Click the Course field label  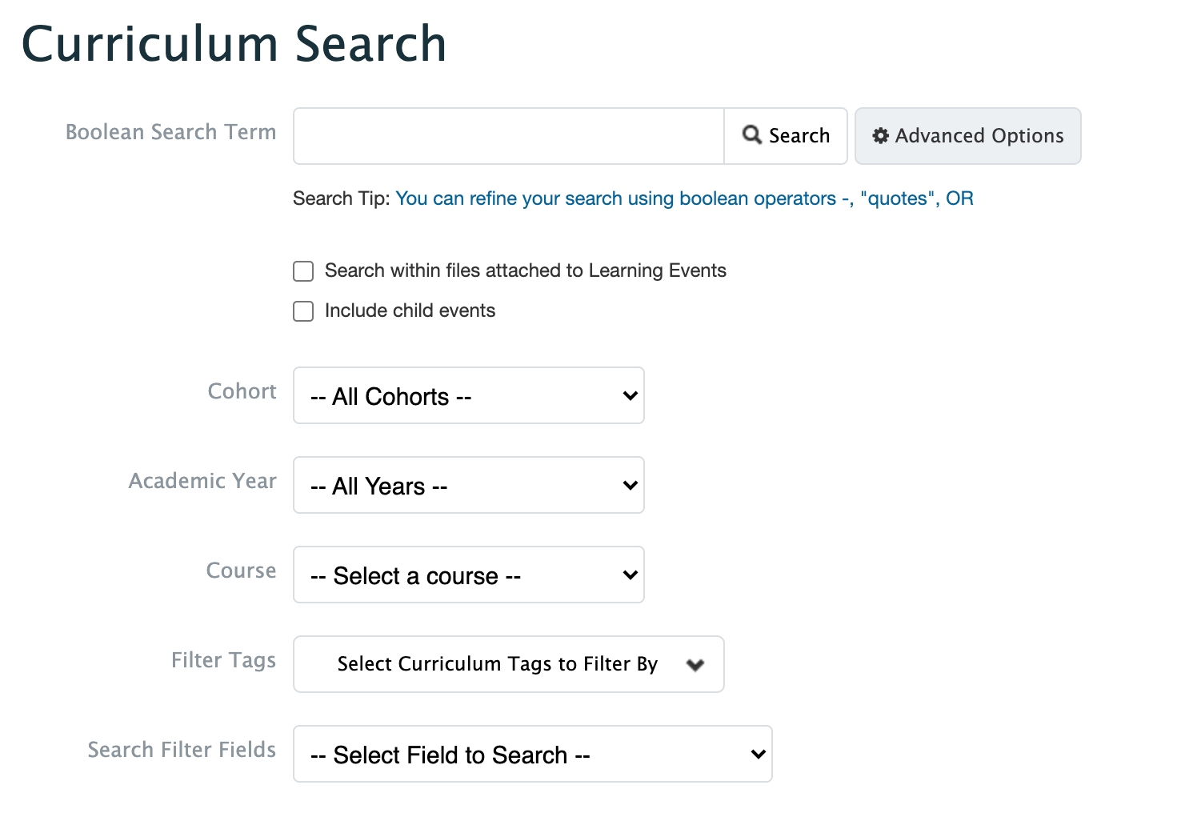(241, 571)
